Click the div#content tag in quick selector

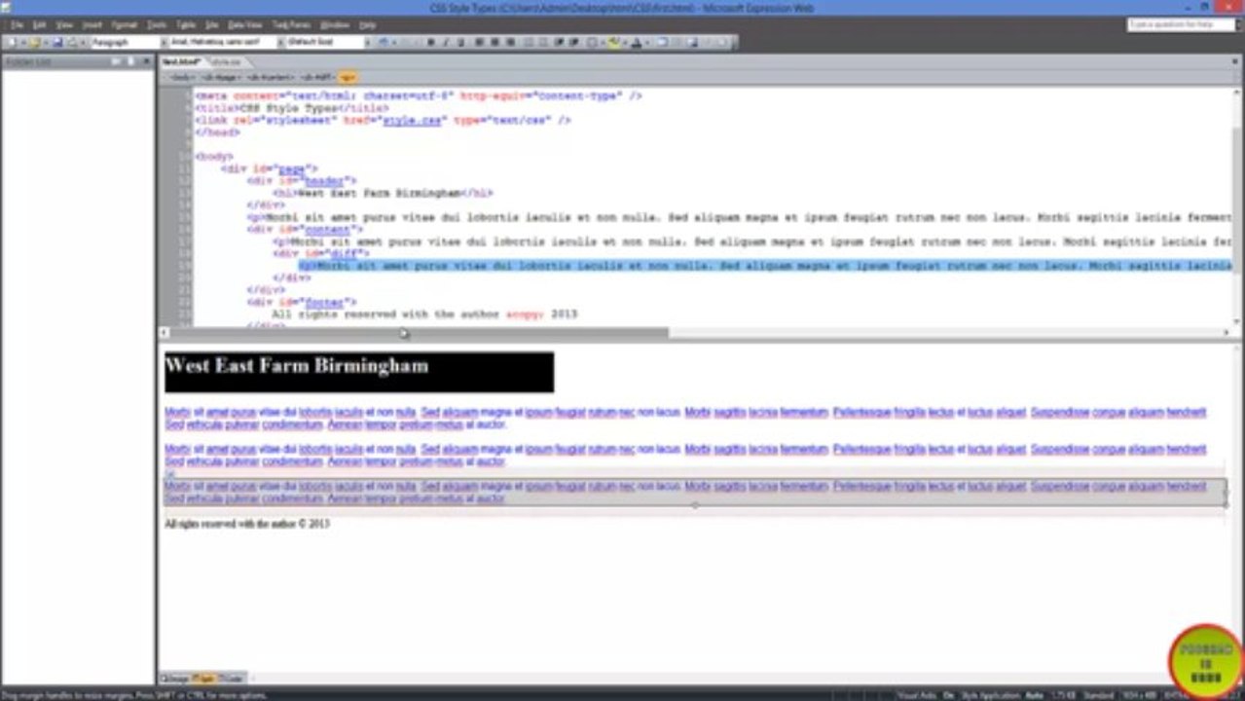(271, 77)
